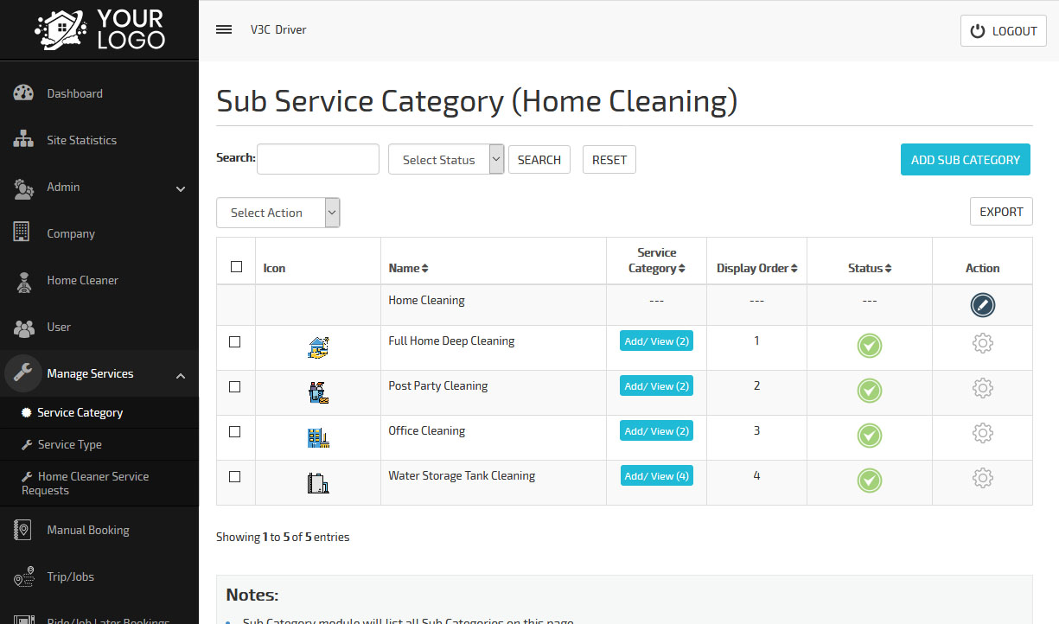The width and height of the screenshot is (1059, 624).
Task: Click 'Showing 1 to 5 of 5 entries' text
Action: (283, 537)
